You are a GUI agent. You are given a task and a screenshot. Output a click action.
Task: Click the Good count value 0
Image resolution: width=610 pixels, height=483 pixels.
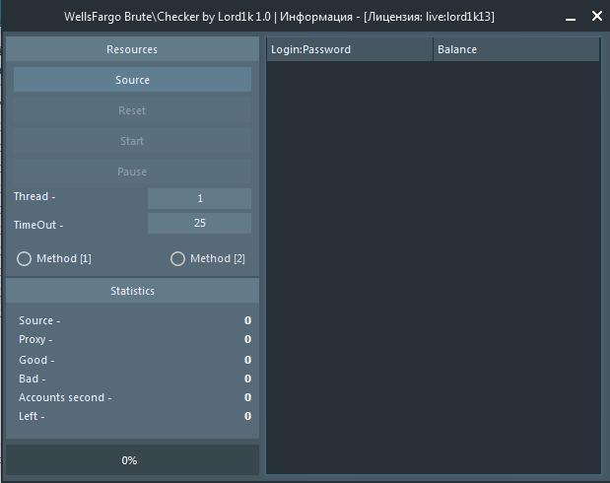[x=247, y=360]
